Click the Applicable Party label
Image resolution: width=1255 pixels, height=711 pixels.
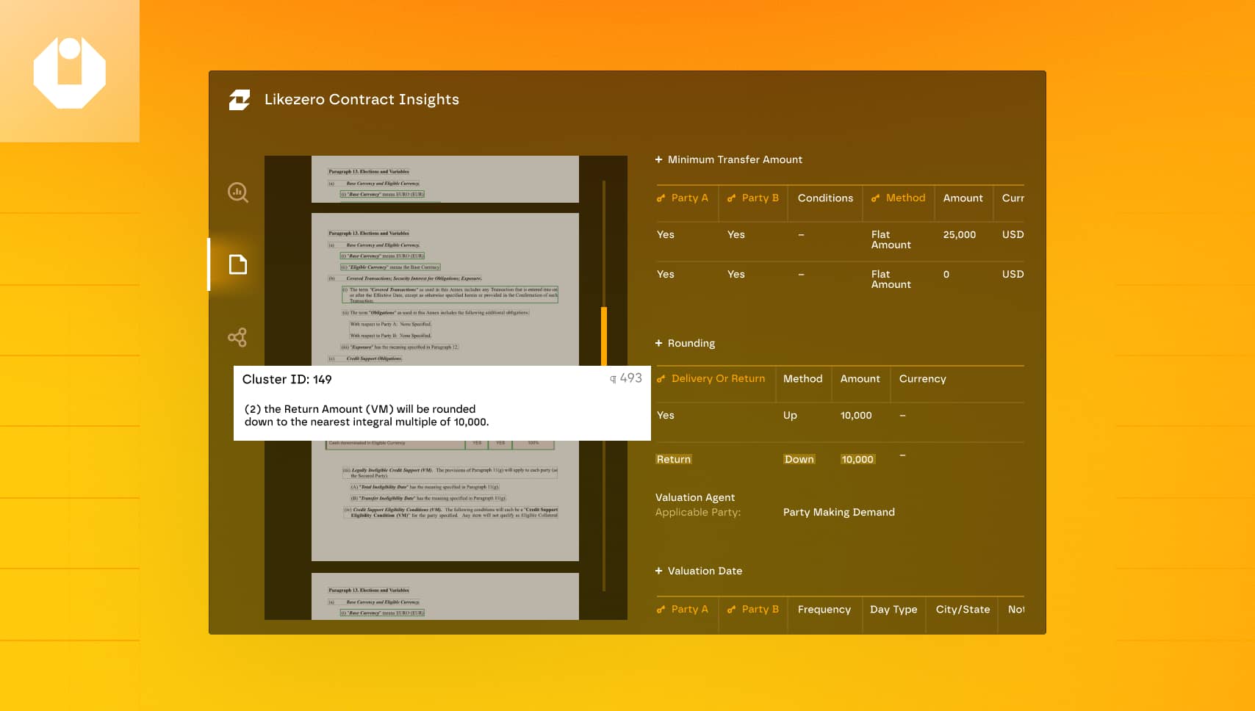(698, 513)
